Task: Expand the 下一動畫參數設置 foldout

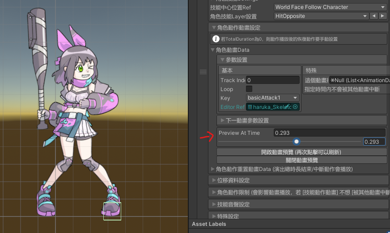Action: tap(222, 121)
